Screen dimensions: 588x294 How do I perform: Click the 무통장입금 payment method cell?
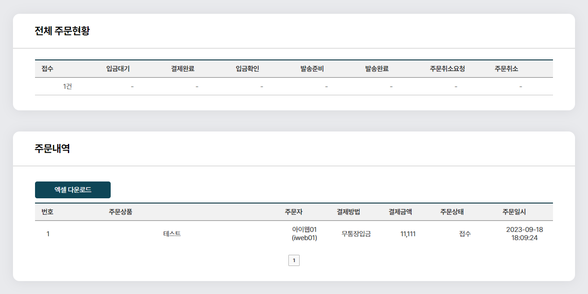356,234
